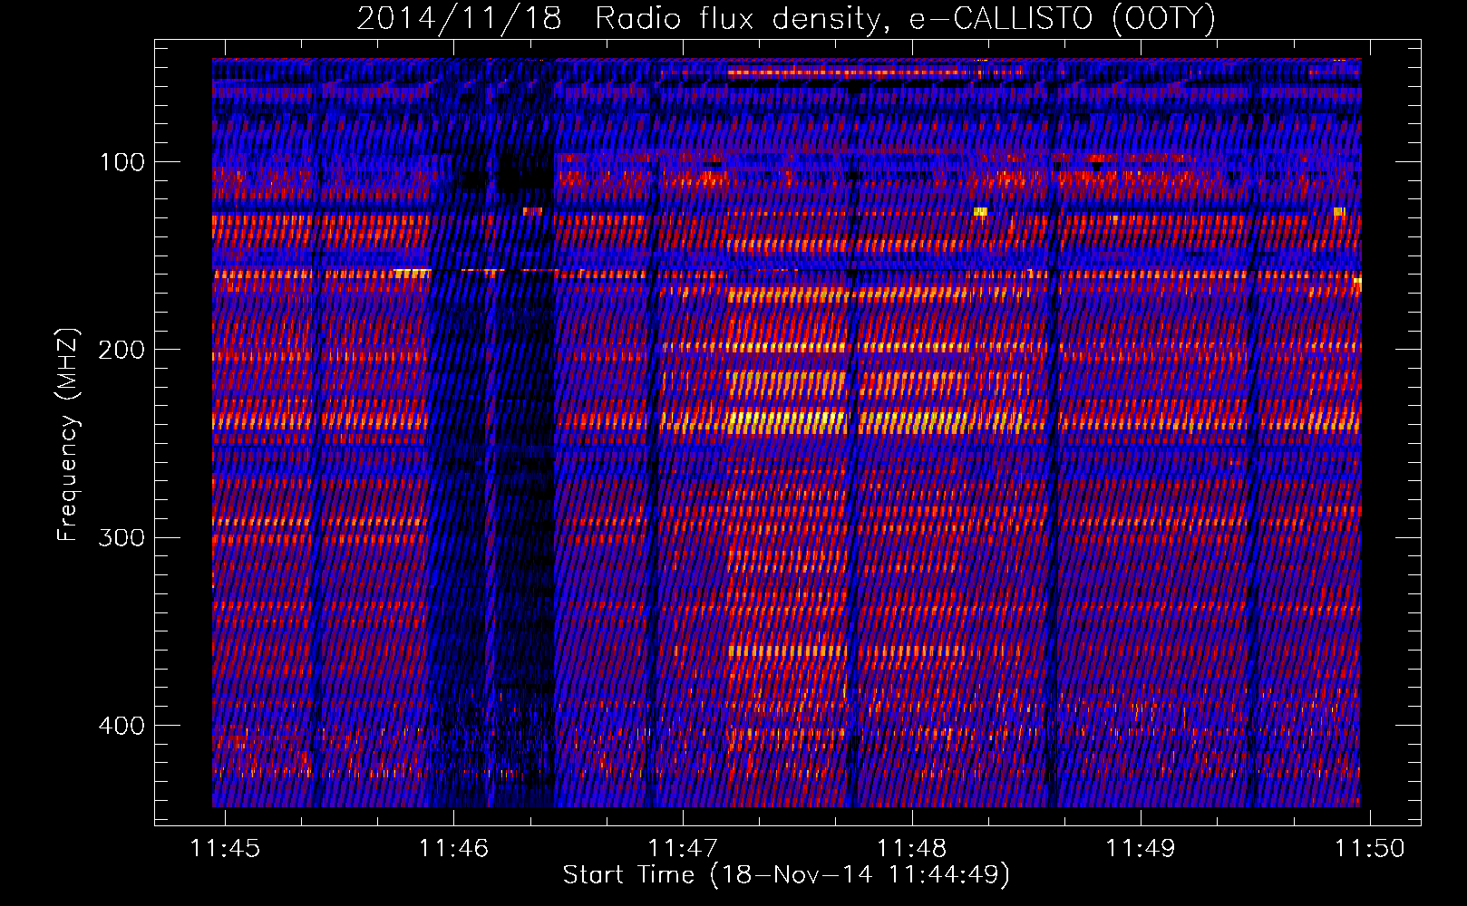The height and width of the screenshot is (906, 1467).
Task: Click the 200 frequency tick label
Action: click(121, 350)
